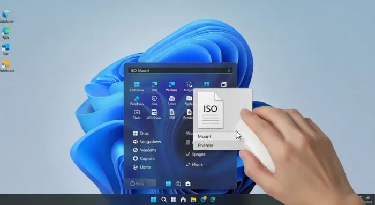Open the Zandous desktop icon
The image size is (375, 205).
pyautogui.click(x=6, y=17)
